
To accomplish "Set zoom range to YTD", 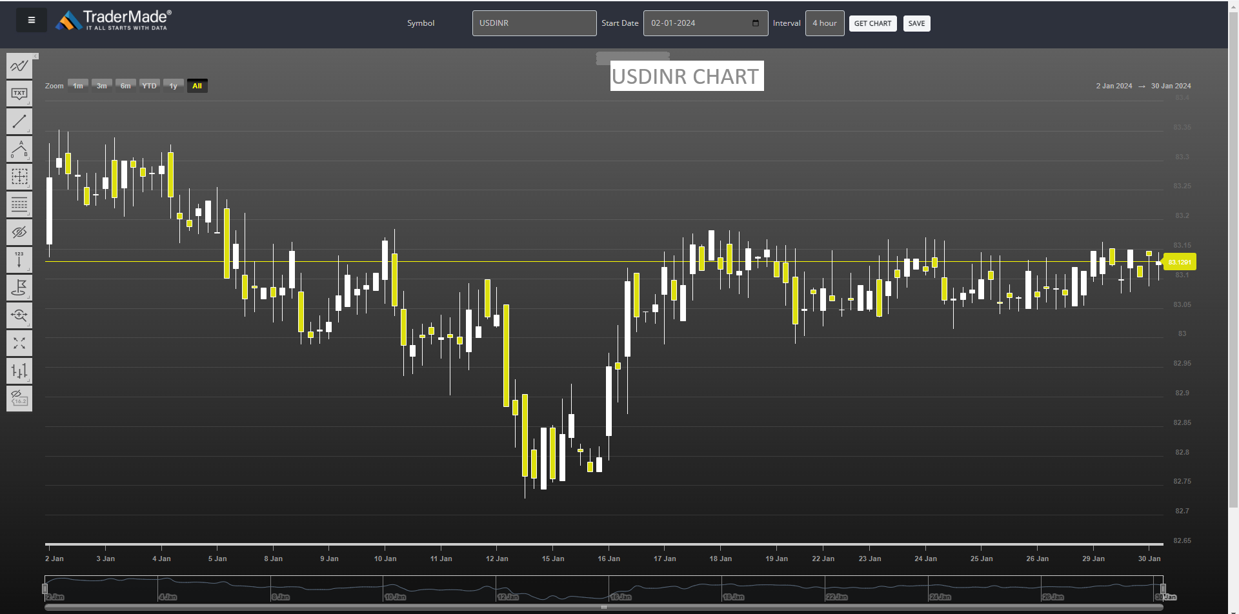I will pos(150,86).
